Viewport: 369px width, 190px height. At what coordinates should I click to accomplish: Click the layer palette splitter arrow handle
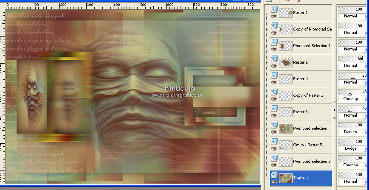click(x=335, y=110)
